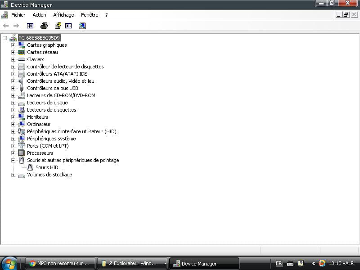Expand Cartes graphiques category
360x270 pixels.
[13, 45]
